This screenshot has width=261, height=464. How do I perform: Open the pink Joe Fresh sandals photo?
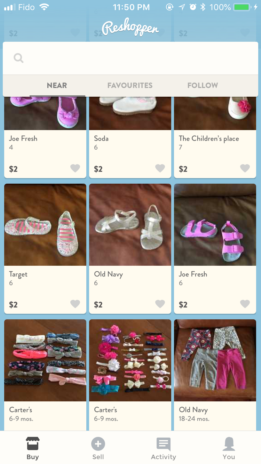tap(215, 225)
